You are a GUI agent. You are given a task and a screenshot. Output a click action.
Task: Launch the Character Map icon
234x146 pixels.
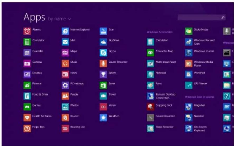click(150, 53)
